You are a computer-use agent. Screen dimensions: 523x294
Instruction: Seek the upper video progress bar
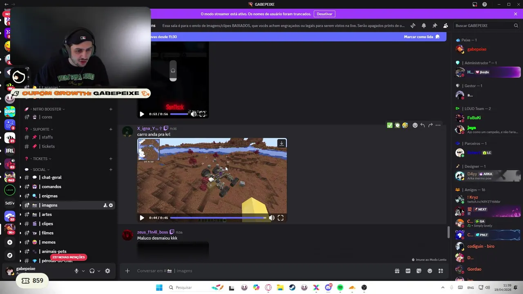click(x=179, y=114)
